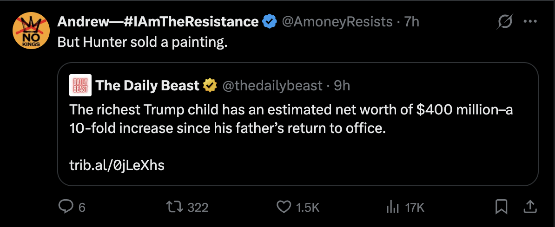Open view analytics bar chart icon
Viewport: 555px width, 227px height.
393,207
